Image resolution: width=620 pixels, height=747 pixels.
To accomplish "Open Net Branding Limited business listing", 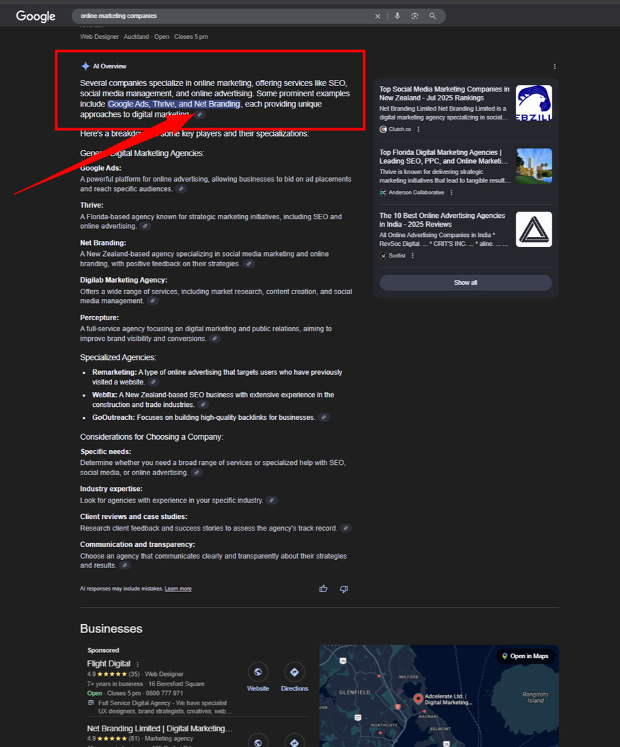I will 160,729.
